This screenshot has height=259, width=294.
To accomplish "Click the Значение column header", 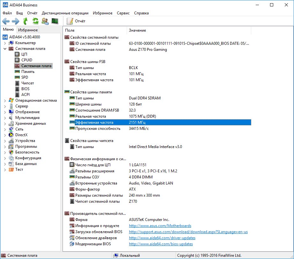I will [x=189, y=30].
